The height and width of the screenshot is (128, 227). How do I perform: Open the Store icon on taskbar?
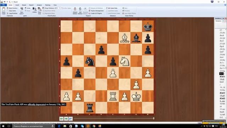pos(71,126)
